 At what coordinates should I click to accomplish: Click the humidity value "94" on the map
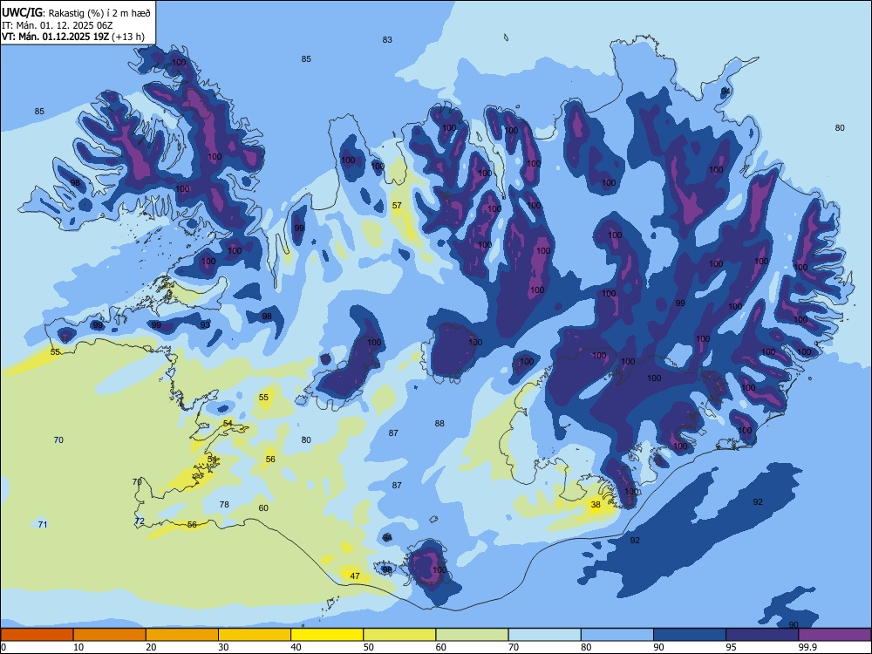726,91
